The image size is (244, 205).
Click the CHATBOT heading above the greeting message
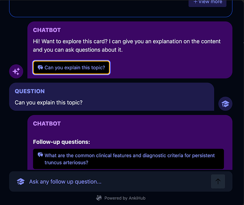pyautogui.click(x=47, y=30)
